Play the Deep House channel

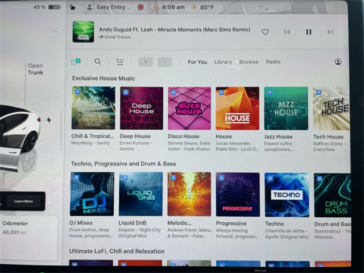(x=142, y=108)
